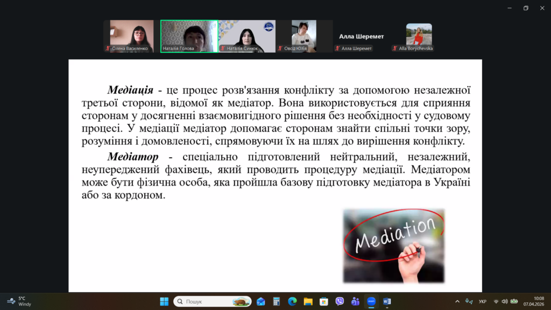
Task: Open File Explorer folder icon
Action: (308, 301)
